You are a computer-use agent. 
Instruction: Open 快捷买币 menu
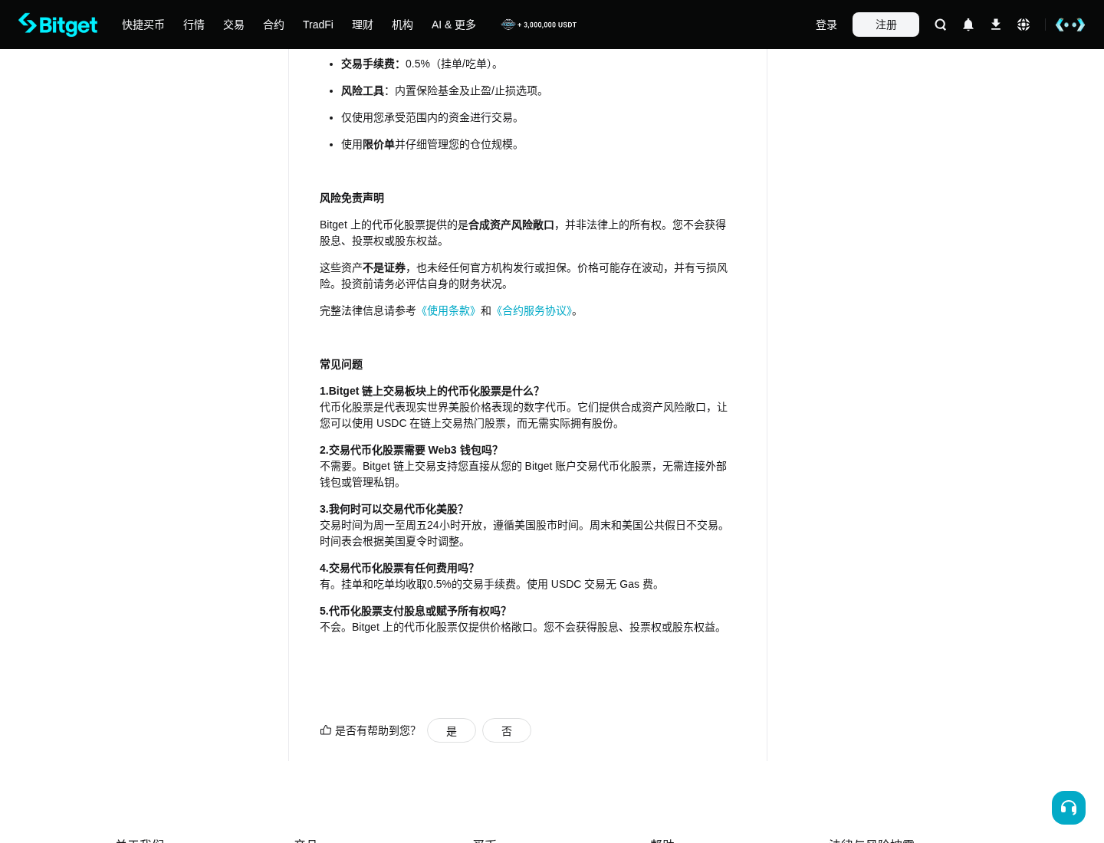coord(143,25)
